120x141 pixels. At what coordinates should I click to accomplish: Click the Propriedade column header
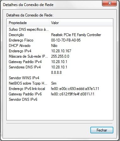[x=28, y=23]
